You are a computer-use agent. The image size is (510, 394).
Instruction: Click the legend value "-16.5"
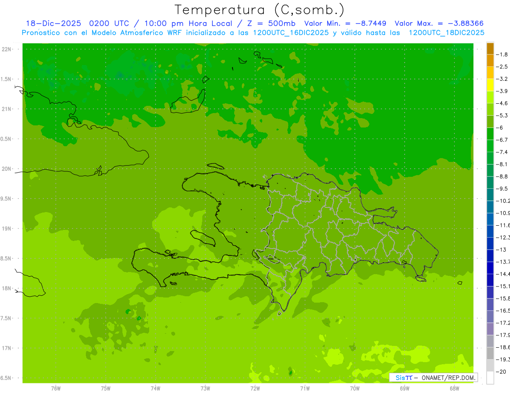click(x=503, y=311)
